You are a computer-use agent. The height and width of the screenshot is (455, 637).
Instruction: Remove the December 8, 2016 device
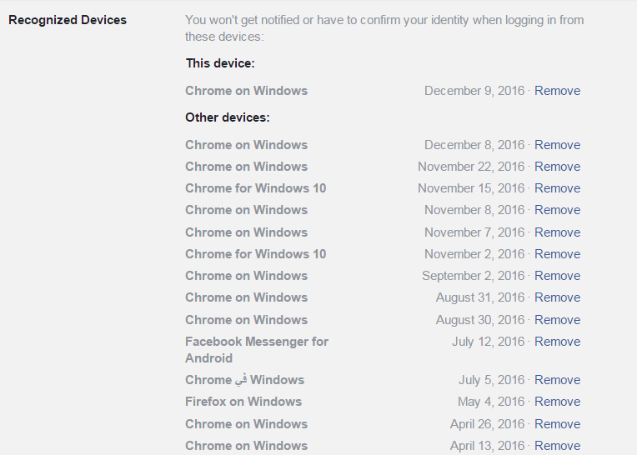[557, 145]
